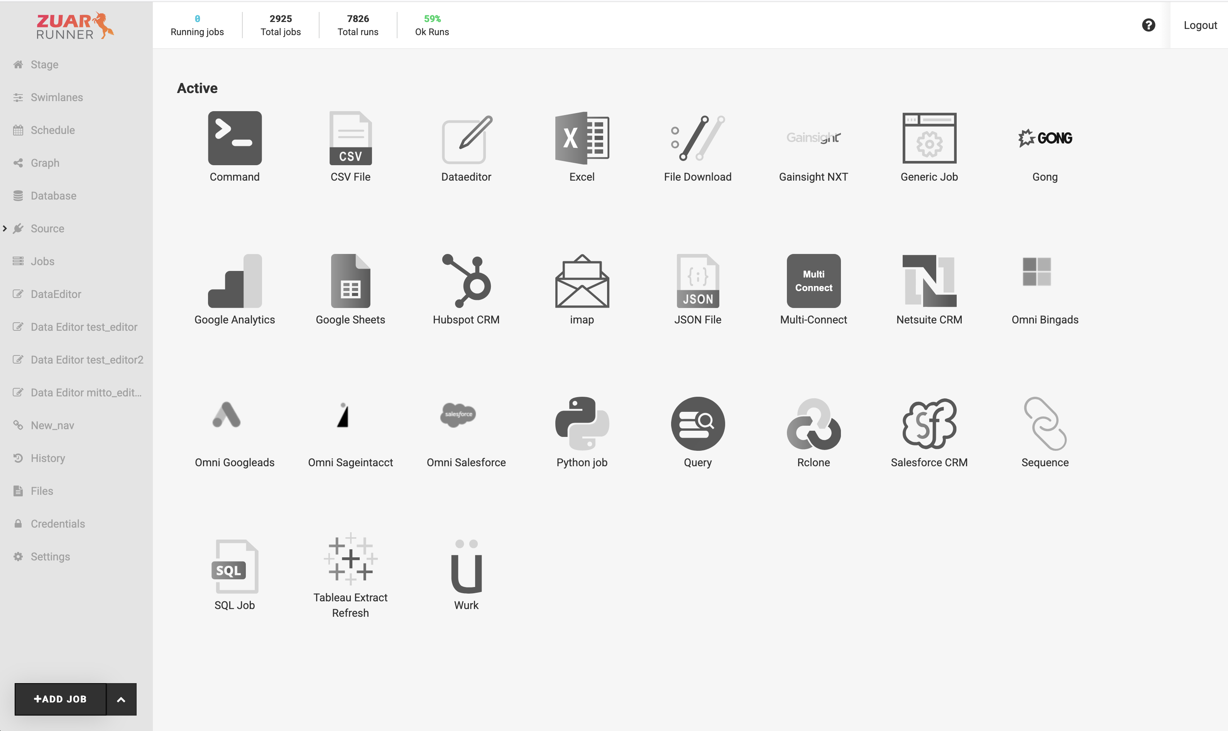Open Data Editor test_editor2 entry

87,360
